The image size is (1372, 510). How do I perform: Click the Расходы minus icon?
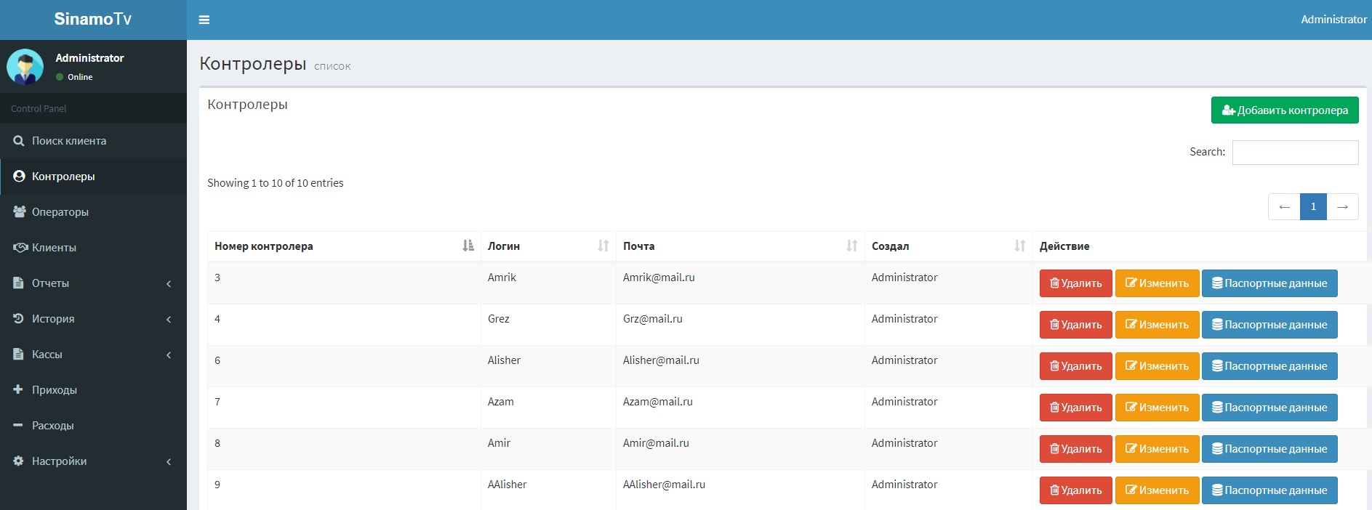pos(18,425)
